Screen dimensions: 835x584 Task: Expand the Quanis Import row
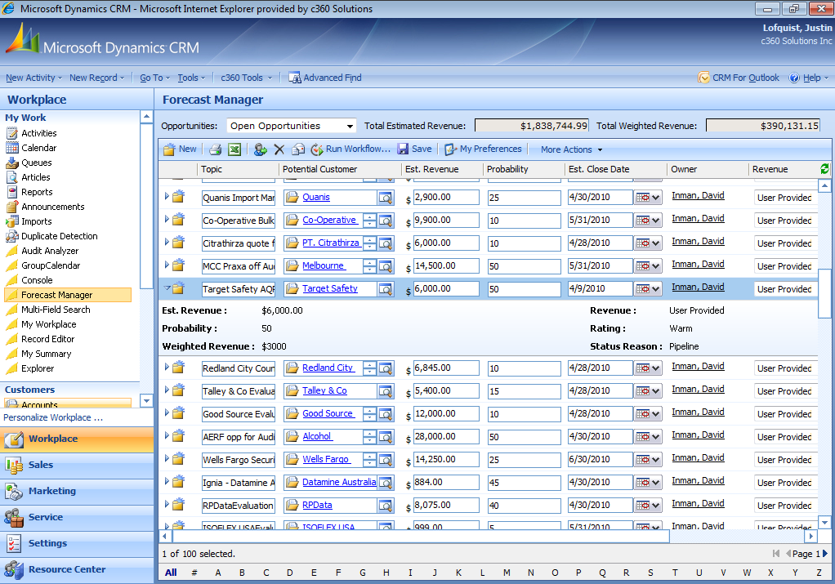(x=167, y=197)
